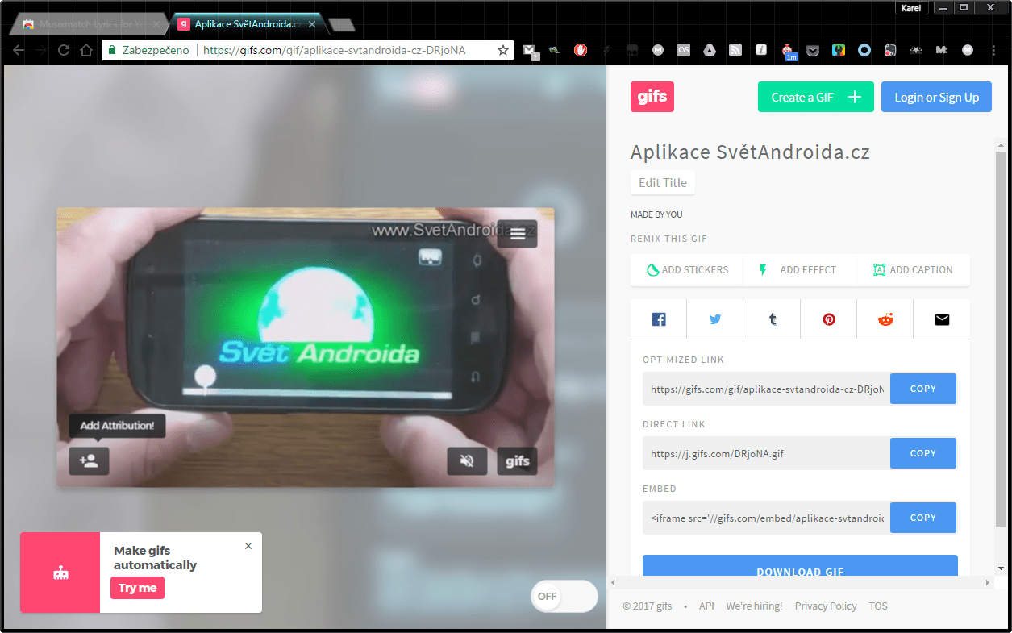Share the GIF on Pinterest
1012x633 pixels.
(829, 319)
